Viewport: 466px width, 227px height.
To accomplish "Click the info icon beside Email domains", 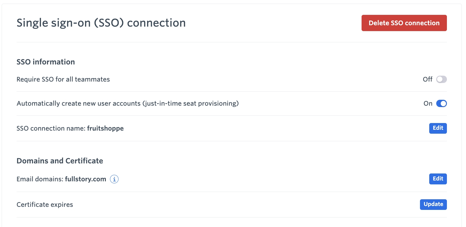I will tap(114, 179).
